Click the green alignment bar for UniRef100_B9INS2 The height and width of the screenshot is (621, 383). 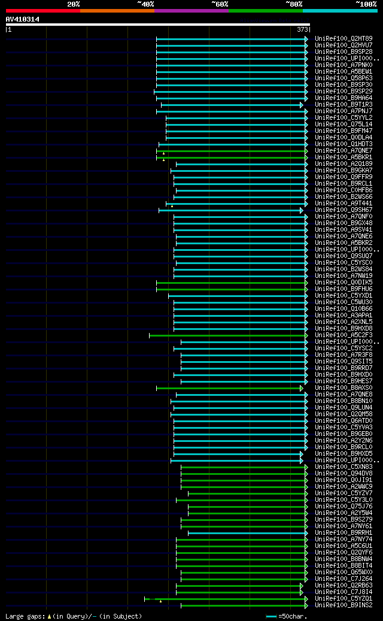pos(244,605)
